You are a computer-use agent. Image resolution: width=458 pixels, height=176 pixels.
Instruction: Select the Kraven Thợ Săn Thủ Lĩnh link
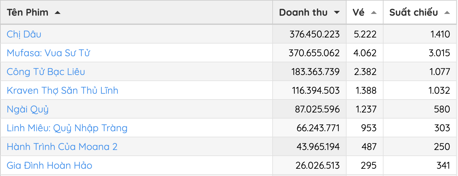coord(62,90)
